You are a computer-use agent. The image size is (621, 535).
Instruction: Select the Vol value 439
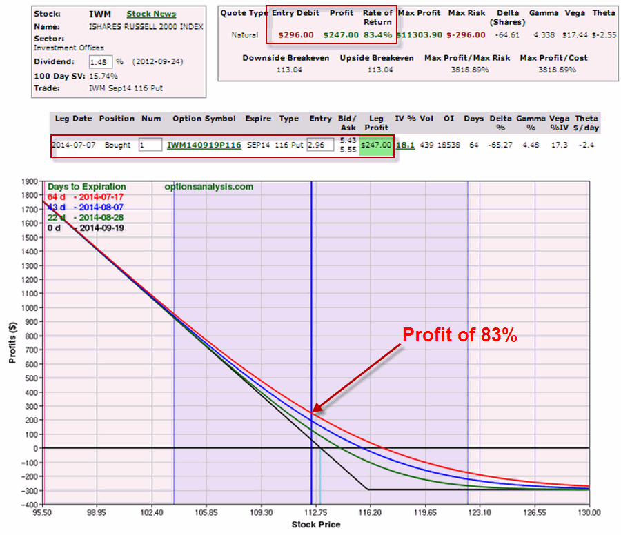(x=426, y=145)
